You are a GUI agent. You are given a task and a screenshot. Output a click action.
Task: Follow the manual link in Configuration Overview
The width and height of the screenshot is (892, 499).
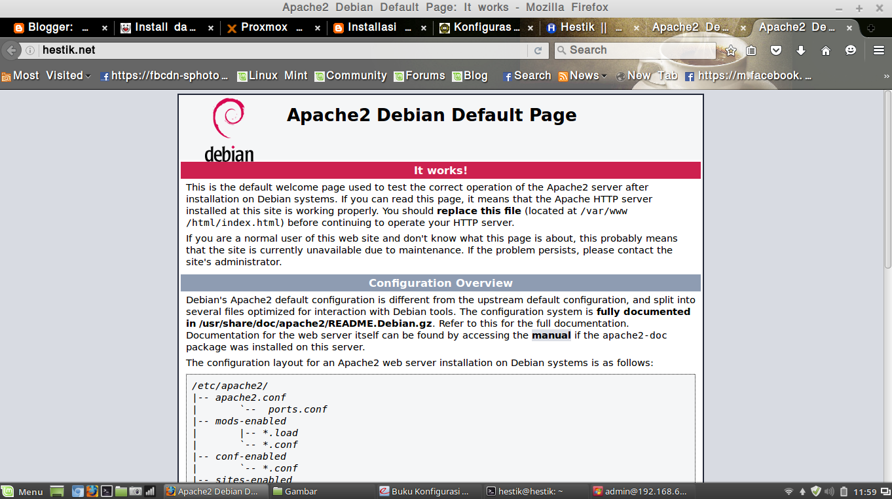tap(551, 335)
